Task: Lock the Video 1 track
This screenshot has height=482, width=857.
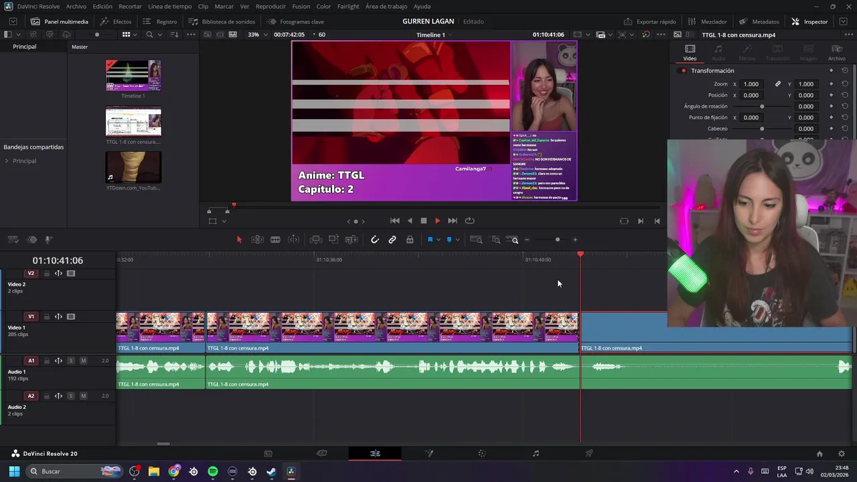Action: [x=46, y=317]
